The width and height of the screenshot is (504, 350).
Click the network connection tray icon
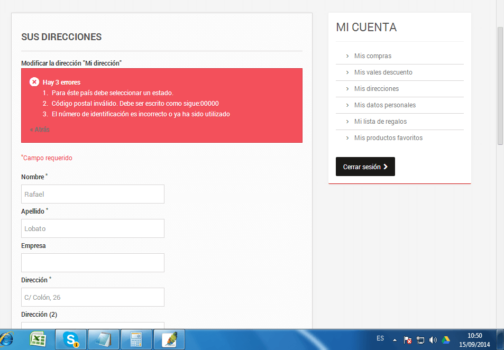coord(420,340)
